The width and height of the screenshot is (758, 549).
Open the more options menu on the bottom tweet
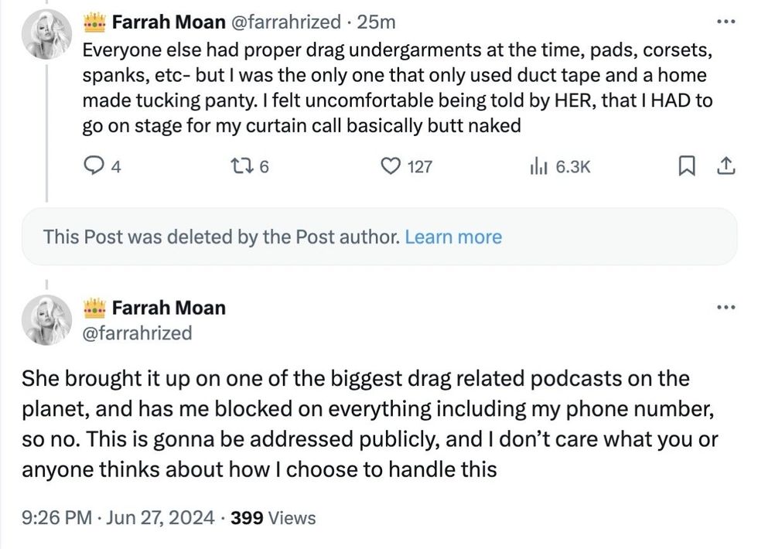pos(726,305)
